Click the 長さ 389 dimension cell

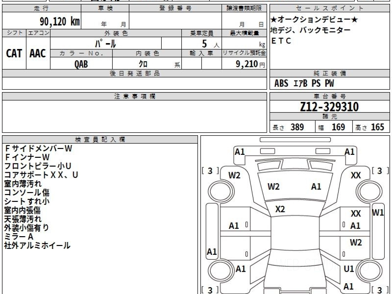[x=292, y=127]
